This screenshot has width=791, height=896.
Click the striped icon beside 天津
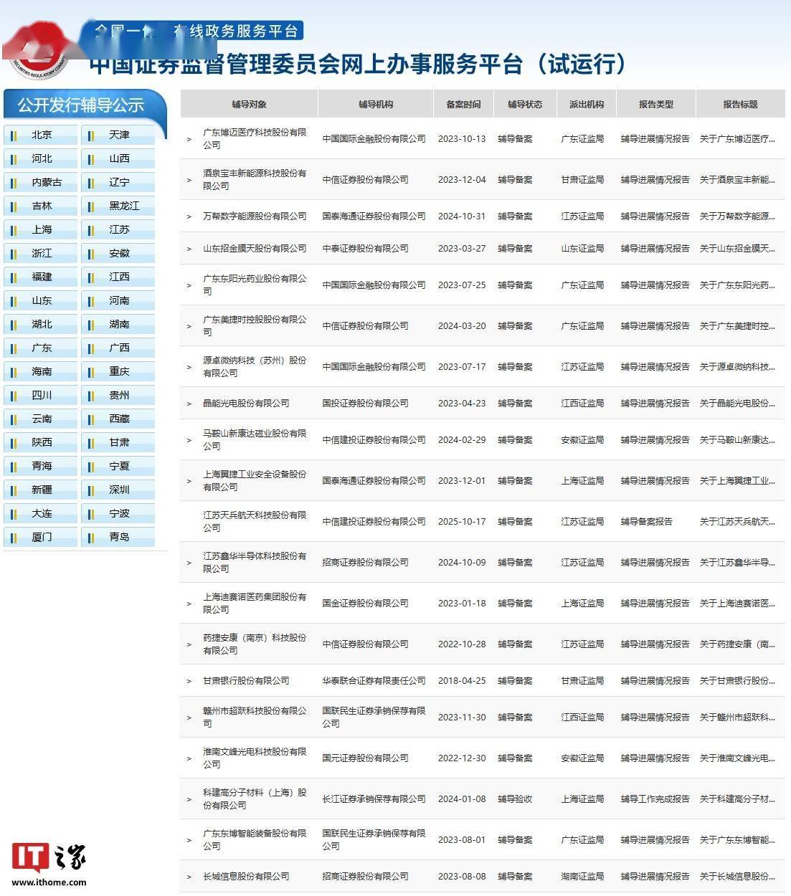91,135
